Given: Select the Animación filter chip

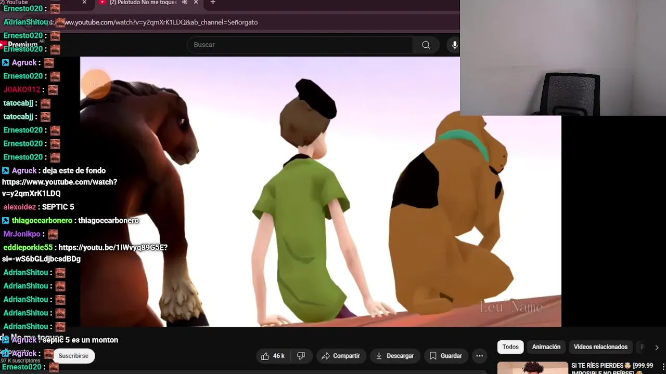Looking at the screenshot, I should coord(546,347).
